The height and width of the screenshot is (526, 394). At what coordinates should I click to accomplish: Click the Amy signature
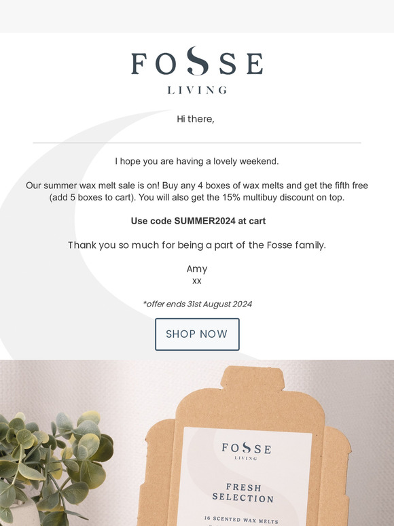coord(197,269)
